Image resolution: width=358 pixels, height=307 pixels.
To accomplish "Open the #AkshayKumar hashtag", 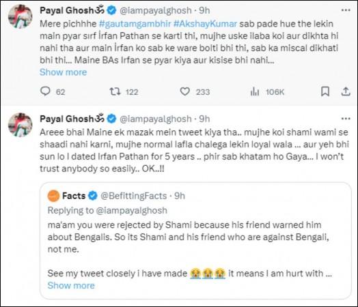I will 205,24.
